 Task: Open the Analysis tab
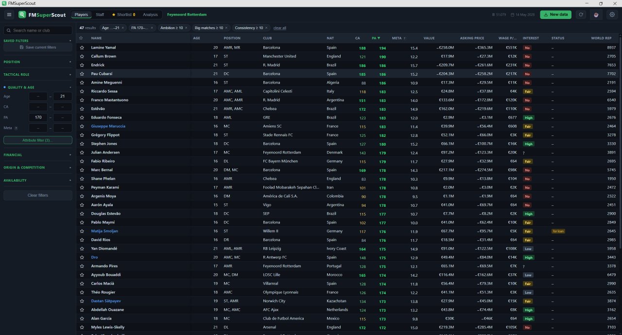point(150,15)
